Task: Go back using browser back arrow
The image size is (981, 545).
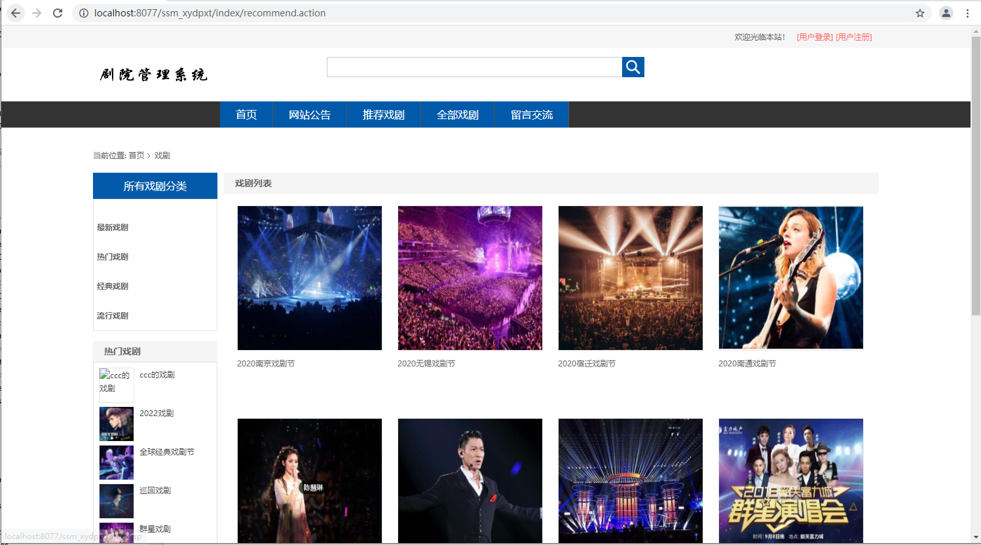Action: pos(16,13)
